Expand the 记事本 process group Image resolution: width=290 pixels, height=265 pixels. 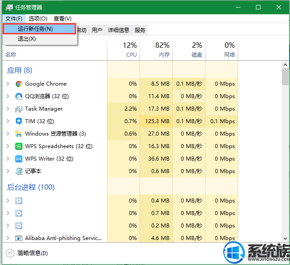pos(8,171)
